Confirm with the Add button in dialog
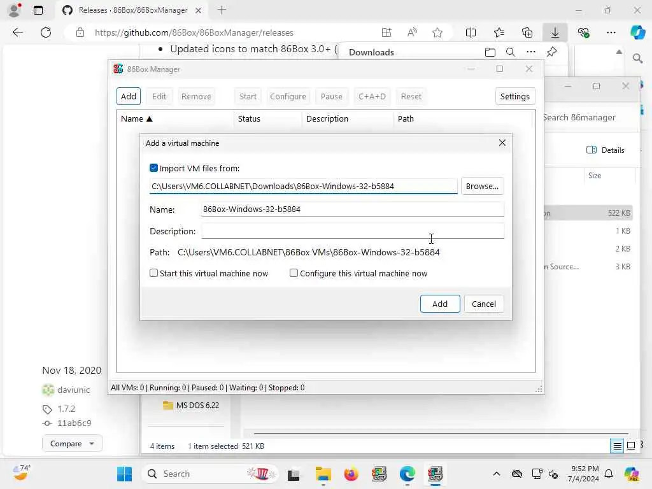The width and height of the screenshot is (652, 489). (x=439, y=304)
